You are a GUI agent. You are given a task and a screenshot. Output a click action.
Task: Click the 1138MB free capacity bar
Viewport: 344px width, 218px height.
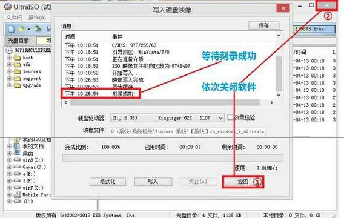[x=314, y=29]
